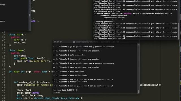Click 'int ms = clock.time;' line

tap(30, 95)
